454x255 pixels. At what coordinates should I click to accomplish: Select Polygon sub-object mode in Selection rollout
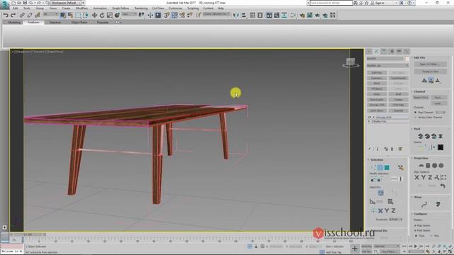[x=387, y=168]
